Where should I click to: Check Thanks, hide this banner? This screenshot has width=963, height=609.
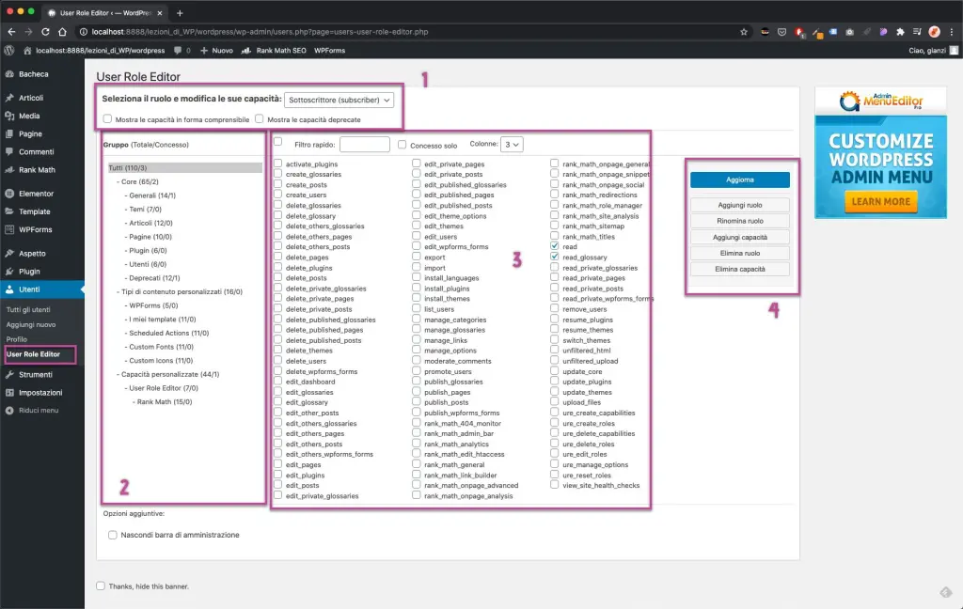(100, 586)
